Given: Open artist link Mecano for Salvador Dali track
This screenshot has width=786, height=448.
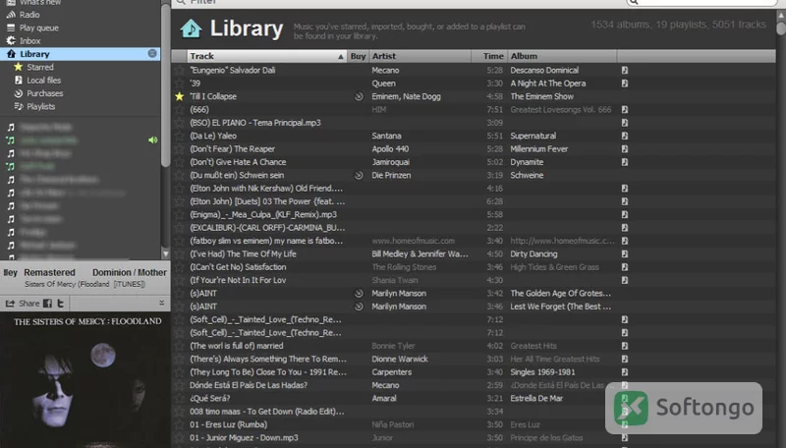Looking at the screenshot, I should pos(385,70).
